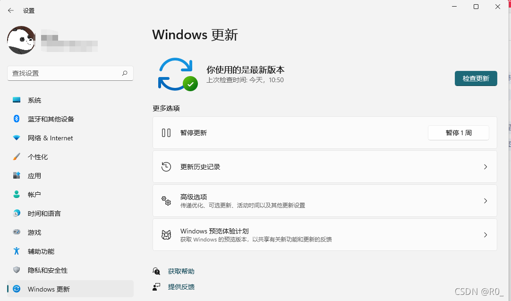Click the 辅助功能 accessibility figure icon
Screen dimensions: 511x301
(x=17, y=251)
